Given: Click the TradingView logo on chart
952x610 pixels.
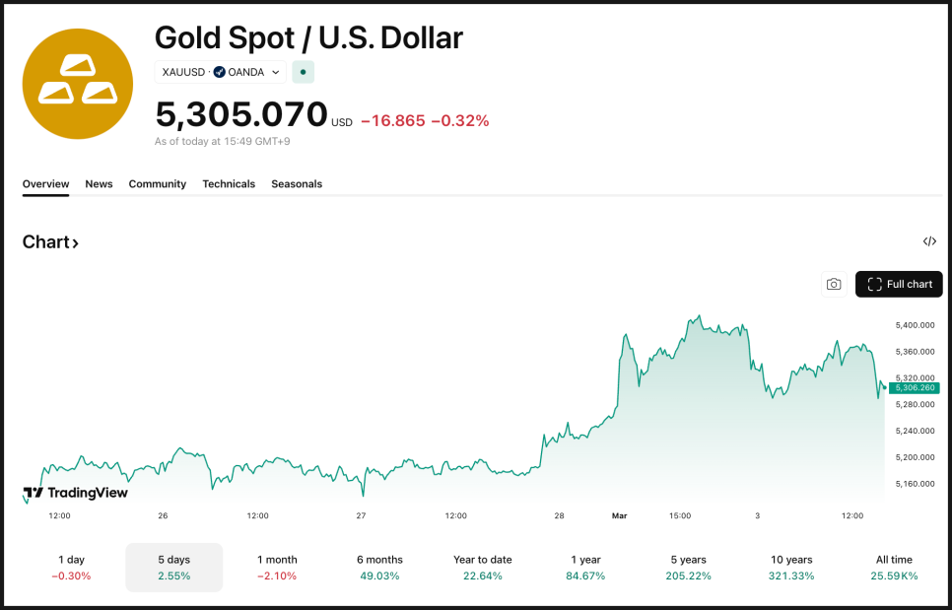Looking at the screenshot, I should 76,493.
